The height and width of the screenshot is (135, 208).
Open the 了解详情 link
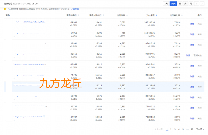point(75,9)
